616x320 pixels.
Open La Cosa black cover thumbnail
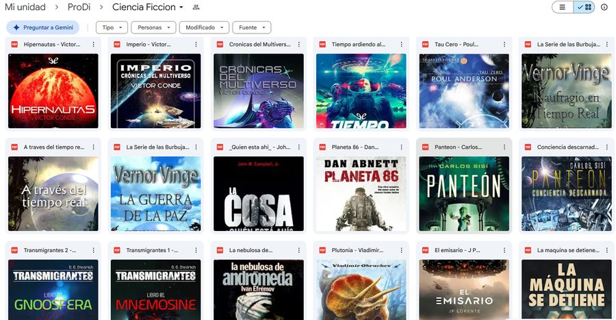click(259, 194)
